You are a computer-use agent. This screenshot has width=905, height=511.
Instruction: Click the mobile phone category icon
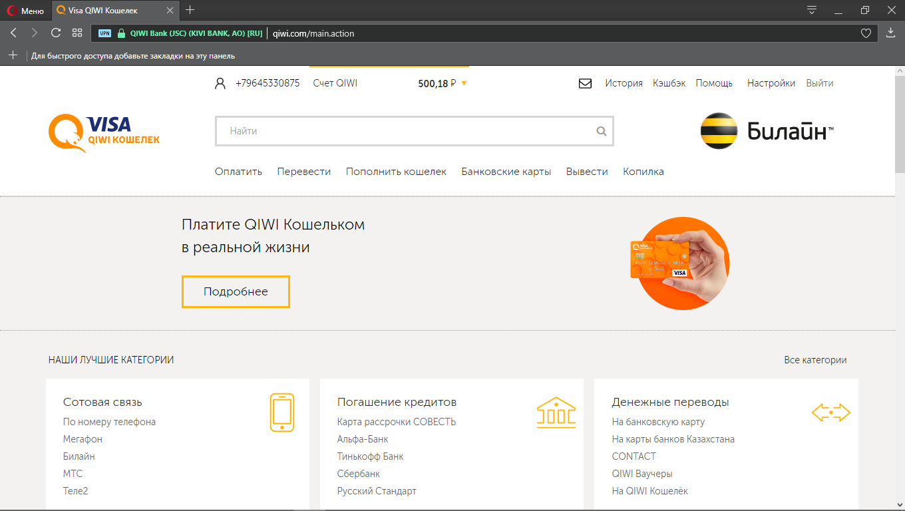(x=282, y=413)
